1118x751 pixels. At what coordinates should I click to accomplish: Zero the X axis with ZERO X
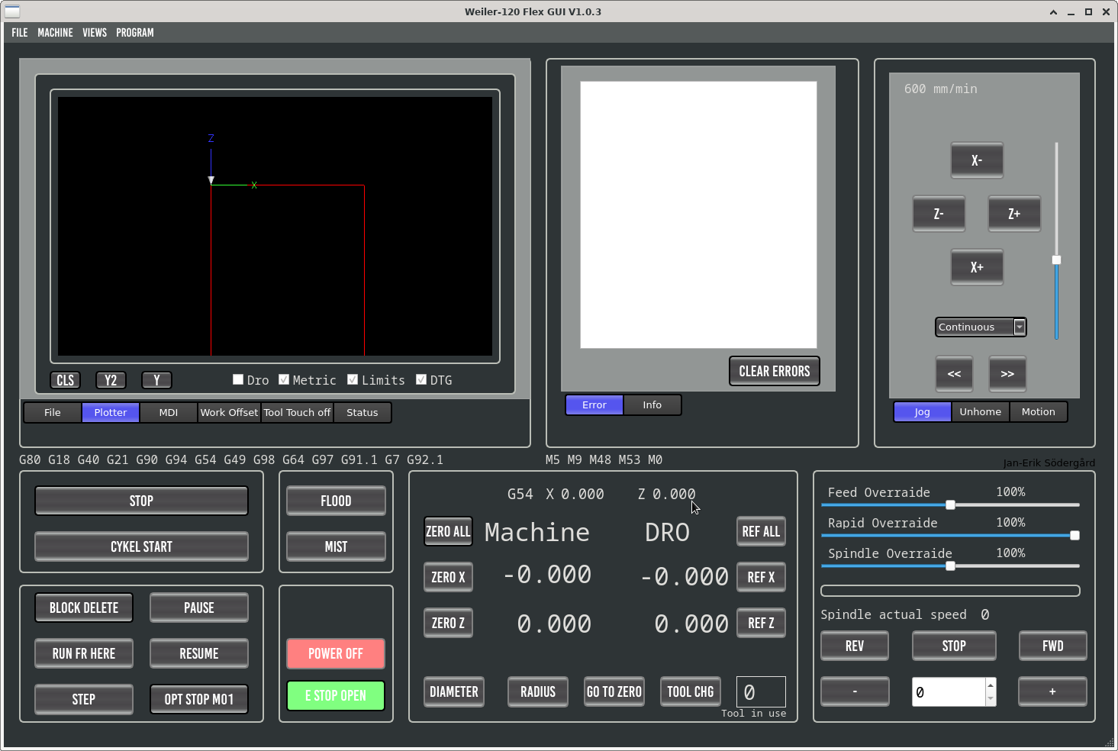tap(448, 577)
